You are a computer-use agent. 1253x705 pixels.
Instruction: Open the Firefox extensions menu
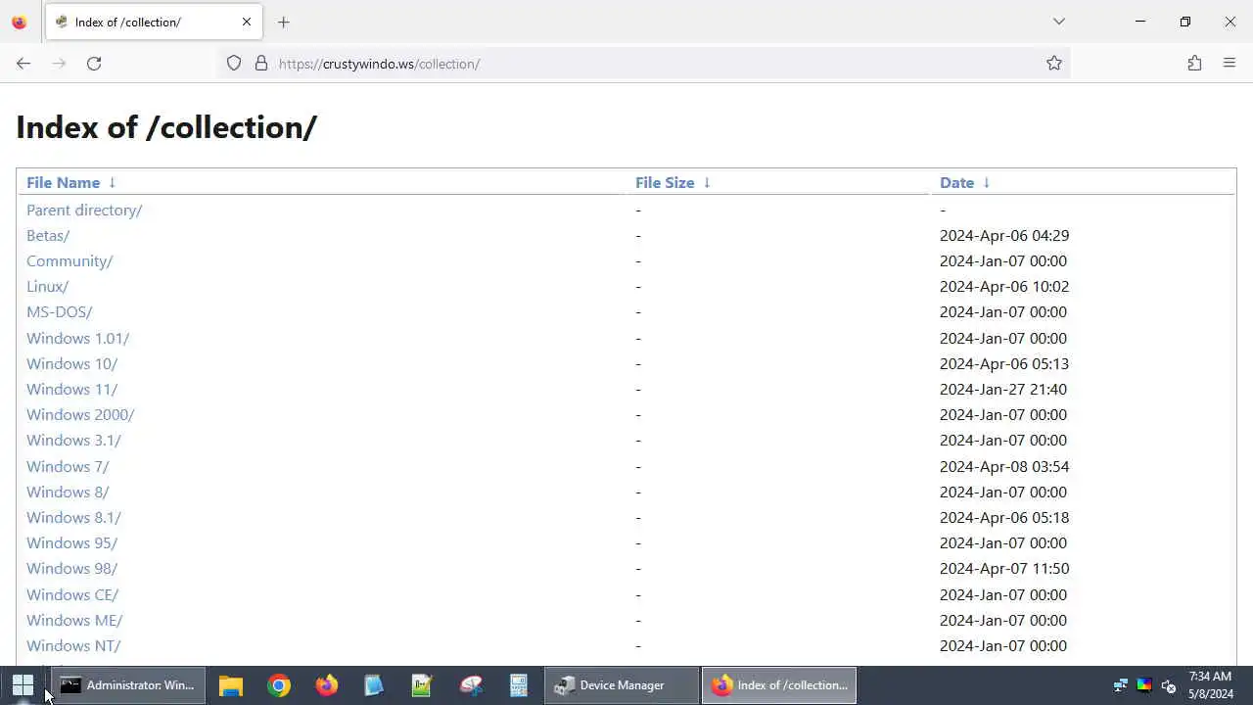tap(1194, 64)
